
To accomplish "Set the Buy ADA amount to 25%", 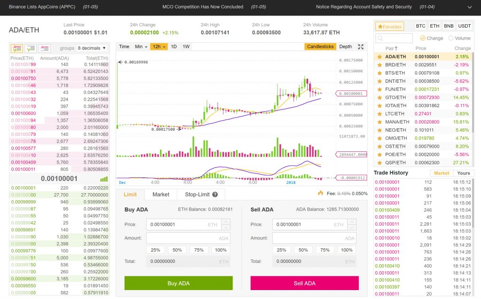I will (x=155, y=250).
